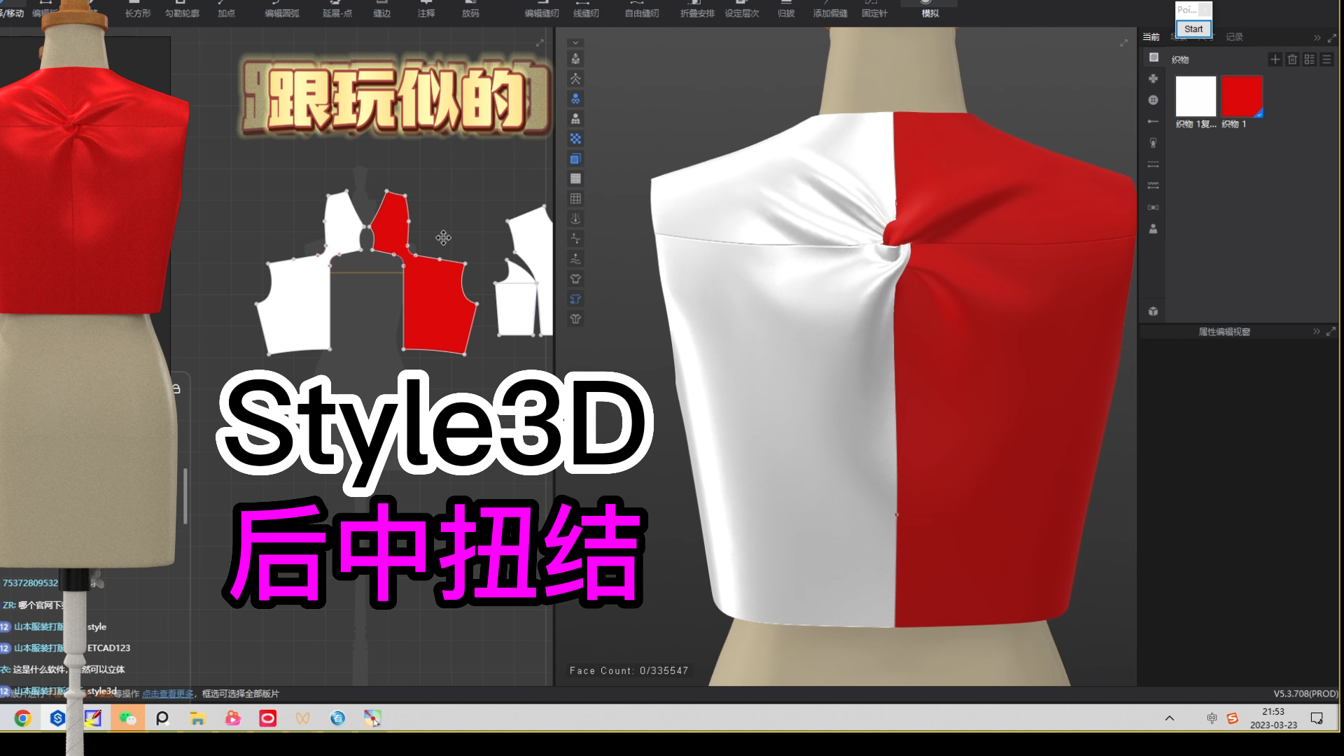Open the fabric category sidebar icon

(x=1154, y=57)
